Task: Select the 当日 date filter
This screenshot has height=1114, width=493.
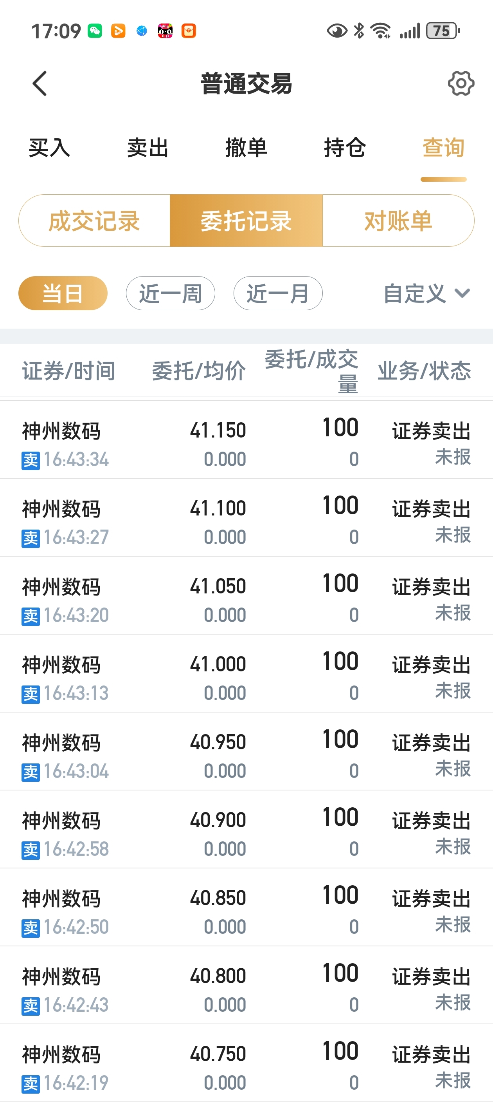Action: click(x=63, y=293)
